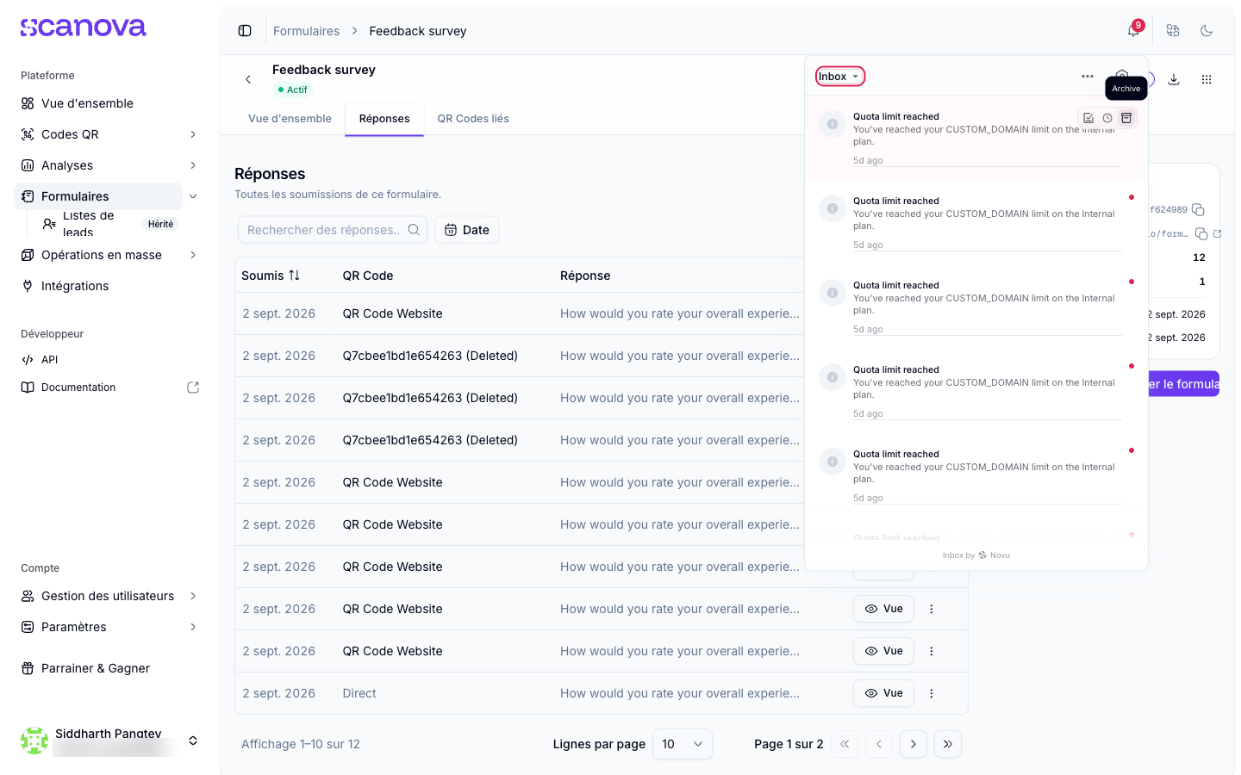
Task: Toggle dark mode with the moon icon
Action: [x=1207, y=31]
